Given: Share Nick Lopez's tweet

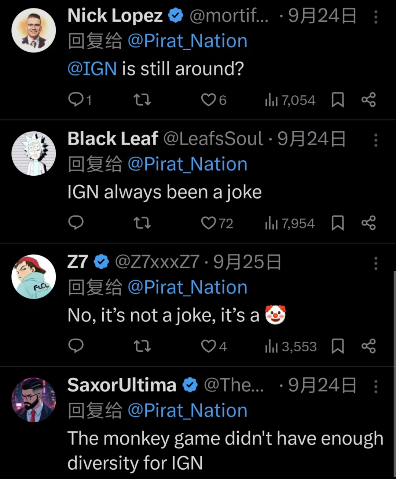Looking at the screenshot, I should [x=368, y=100].
